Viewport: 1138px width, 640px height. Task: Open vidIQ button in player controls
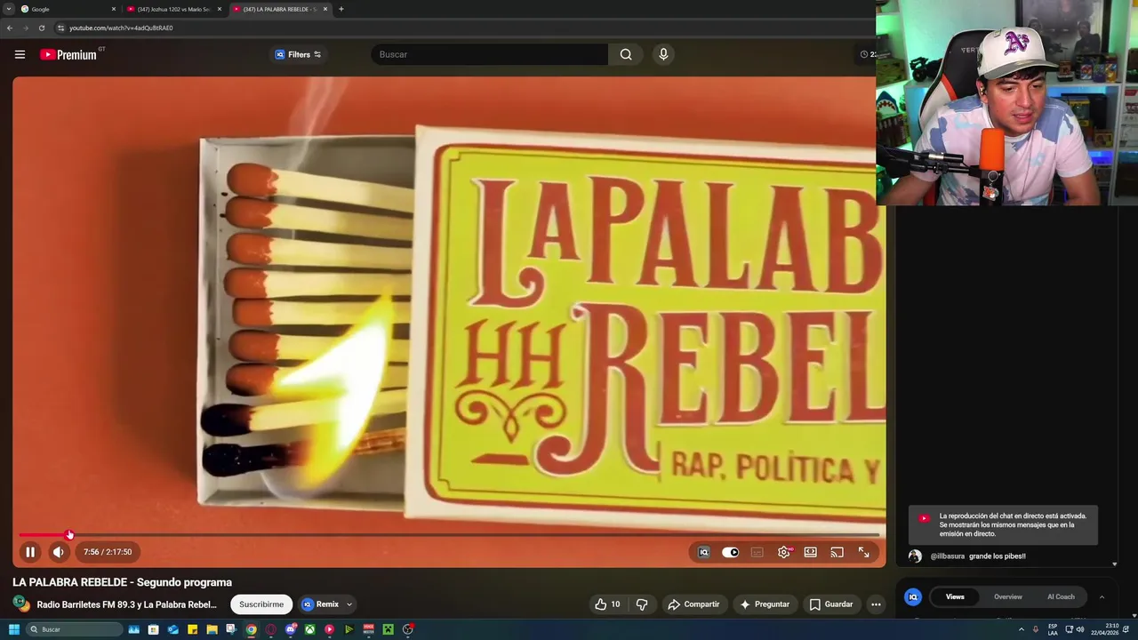[703, 552]
